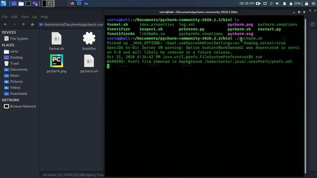Open the Help menu
Screen dimensions: 317x178
click(x=44, y=17)
